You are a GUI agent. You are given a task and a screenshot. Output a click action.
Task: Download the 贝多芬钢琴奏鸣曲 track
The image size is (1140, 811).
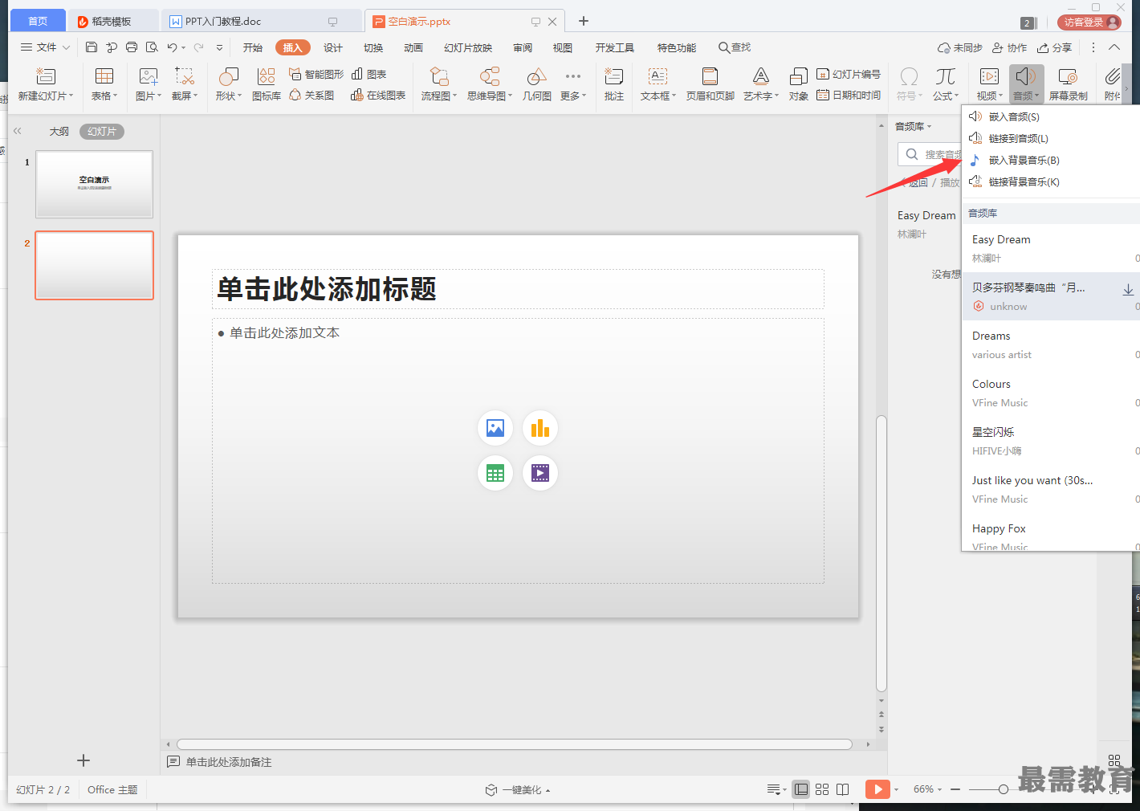click(1128, 289)
